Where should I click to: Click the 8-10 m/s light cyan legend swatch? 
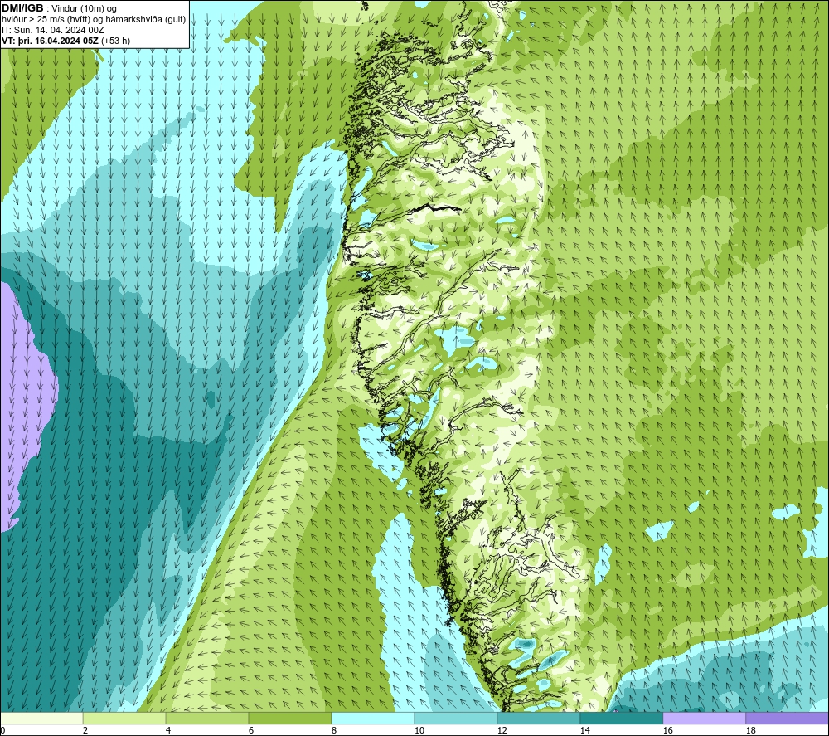click(373, 718)
